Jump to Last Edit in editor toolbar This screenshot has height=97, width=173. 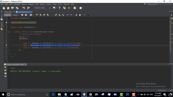[x=22, y=15]
